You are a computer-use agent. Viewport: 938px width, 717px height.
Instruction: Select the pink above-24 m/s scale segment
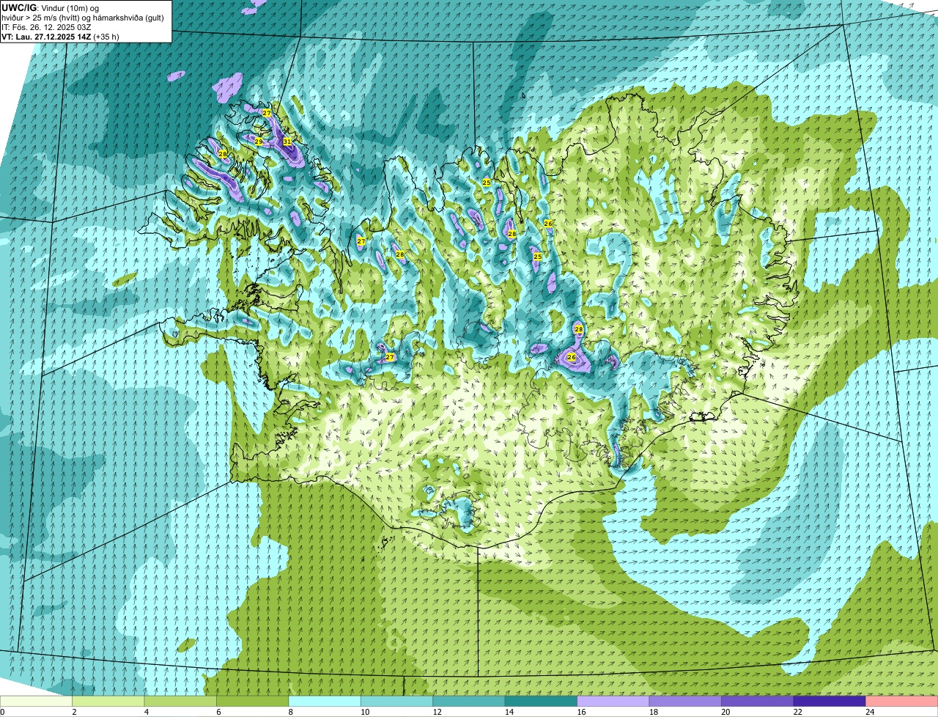pyautogui.click(x=902, y=701)
